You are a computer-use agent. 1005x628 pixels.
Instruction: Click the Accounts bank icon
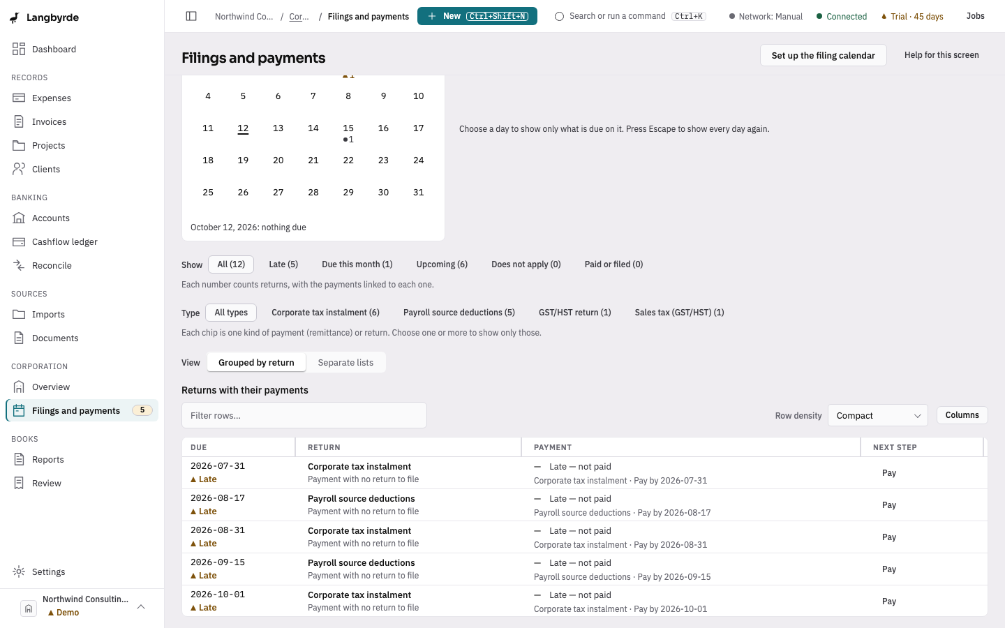pyautogui.click(x=19, y=218)
